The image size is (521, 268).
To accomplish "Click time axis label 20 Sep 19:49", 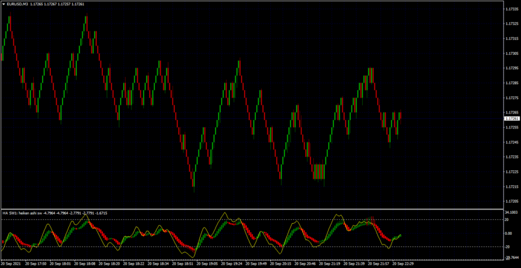I will (256, 263).
